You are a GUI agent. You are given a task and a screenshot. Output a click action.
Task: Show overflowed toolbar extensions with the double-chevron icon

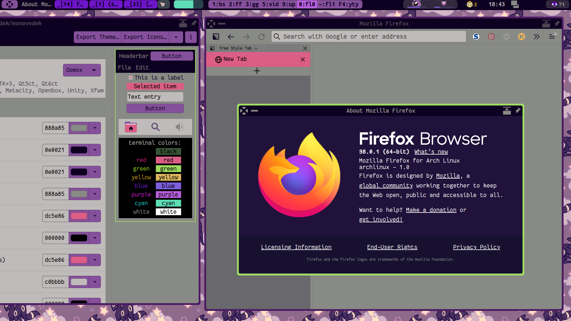point(537,37)
